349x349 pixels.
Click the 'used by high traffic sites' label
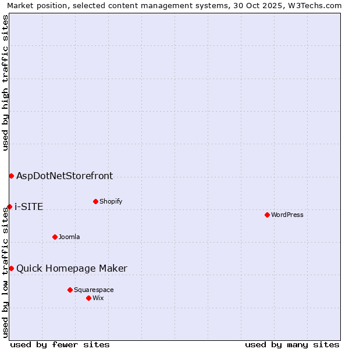pyautogui.click(x=5, y=83)
